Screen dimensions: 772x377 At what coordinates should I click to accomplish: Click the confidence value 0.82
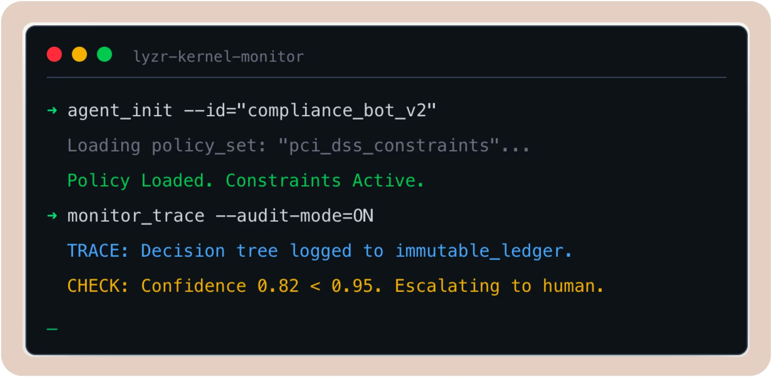[x=278, y=286]
